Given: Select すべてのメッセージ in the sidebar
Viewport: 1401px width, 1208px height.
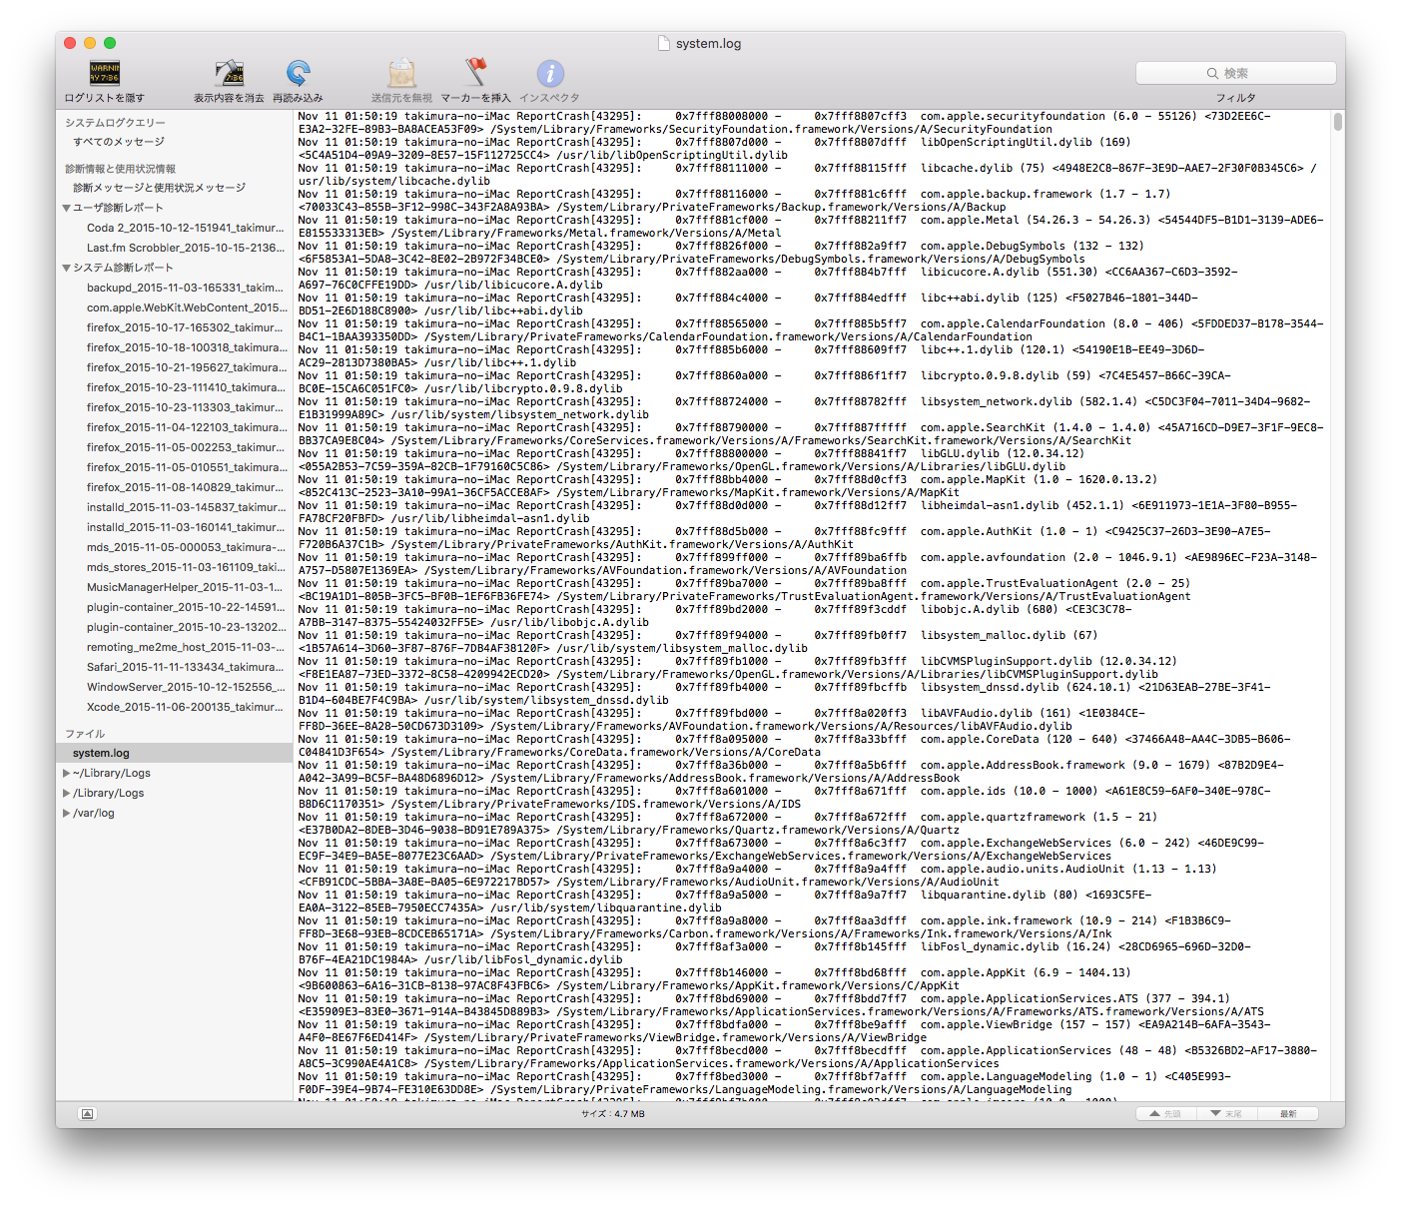Looking at the screenshot, I should tap(119, 142).
